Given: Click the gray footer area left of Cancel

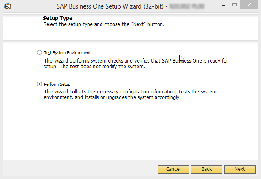Looking at the screenshot, I should pyautogui.click(x=80, y=168).
